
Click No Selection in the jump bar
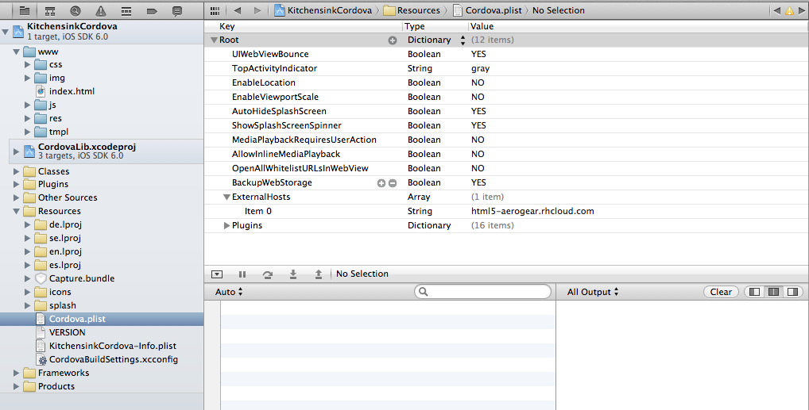(x=559, y=10)
